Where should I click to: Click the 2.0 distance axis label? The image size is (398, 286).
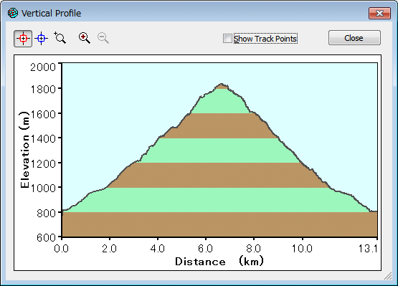point(110,249)
